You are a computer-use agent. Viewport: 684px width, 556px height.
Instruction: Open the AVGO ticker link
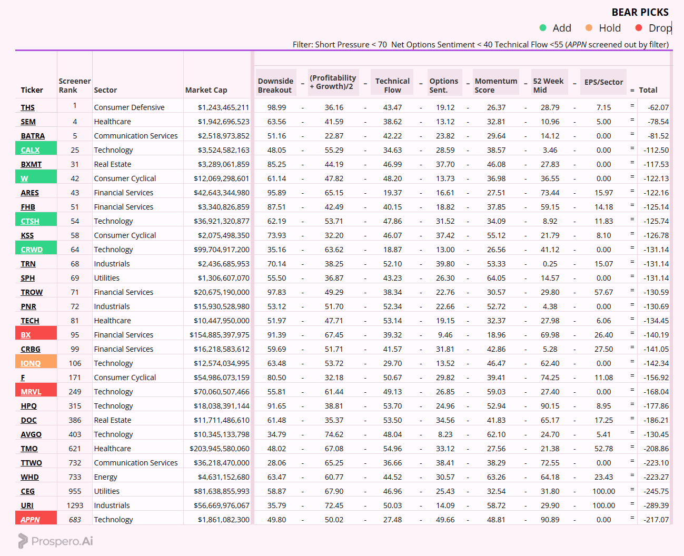pyautogui.click(x=31, y=434)
